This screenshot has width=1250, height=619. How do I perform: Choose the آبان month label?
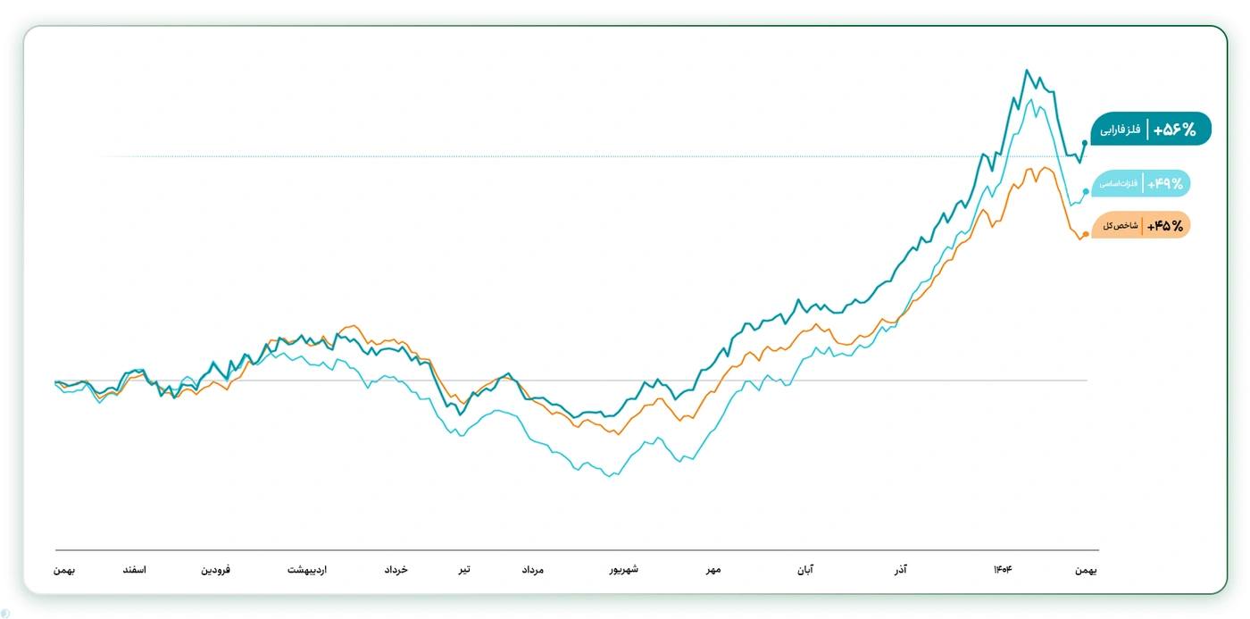804,570
